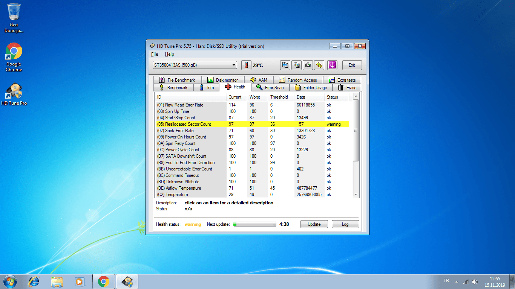The height and width of the screenshot is (289, 515).
Task: Sort by the ID column header
Action: [x=191, y=97]
